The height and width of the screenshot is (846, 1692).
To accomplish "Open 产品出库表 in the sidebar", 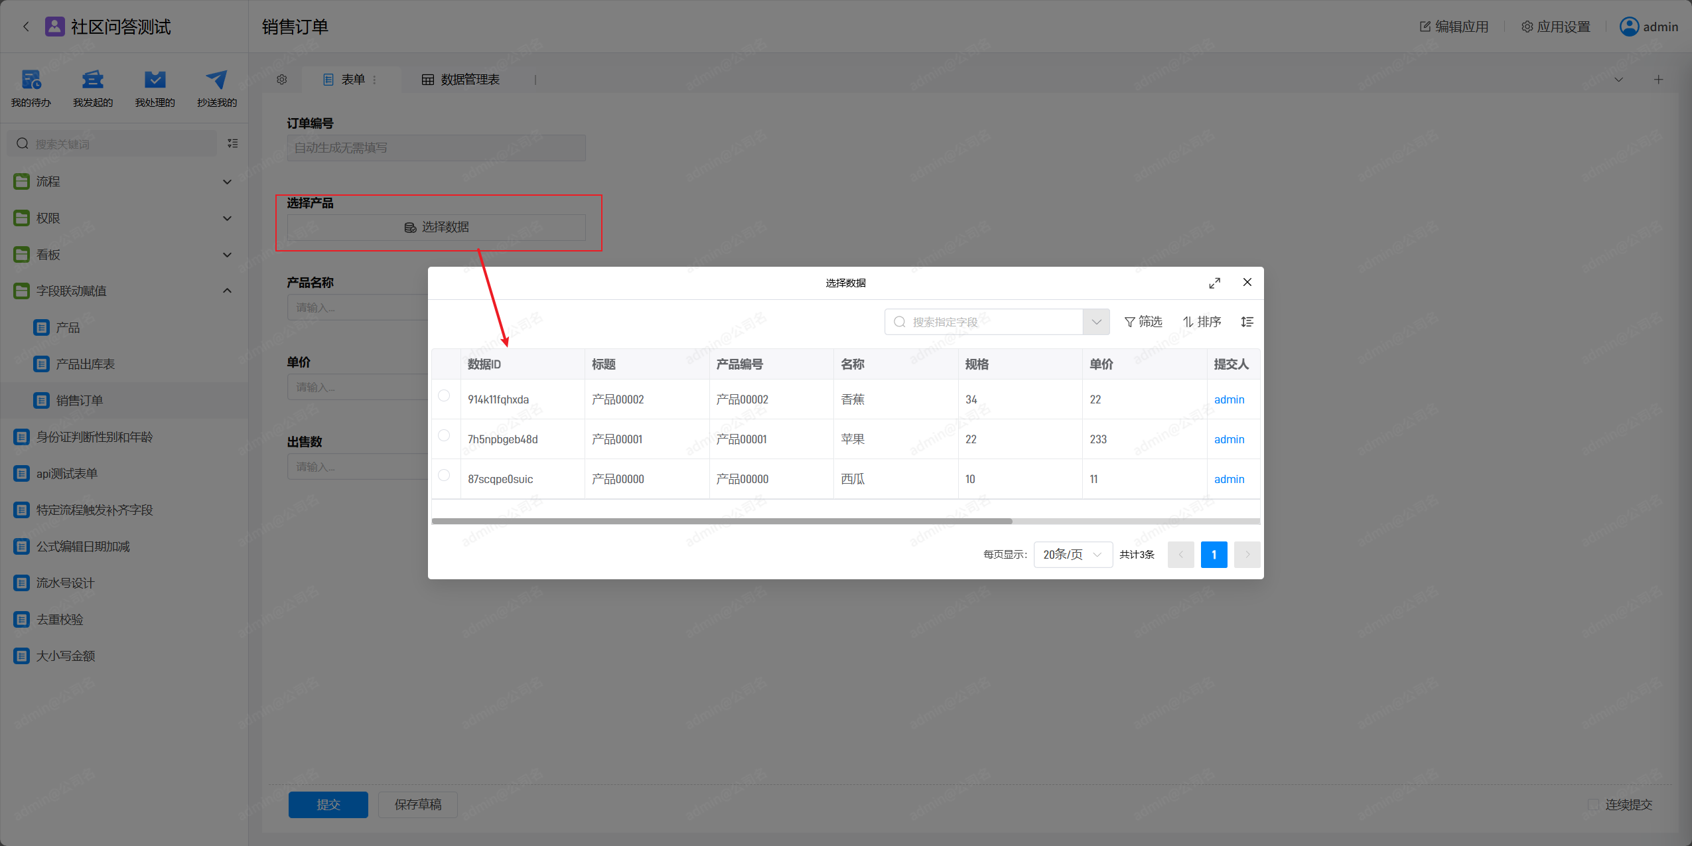I will pos(85,364).
